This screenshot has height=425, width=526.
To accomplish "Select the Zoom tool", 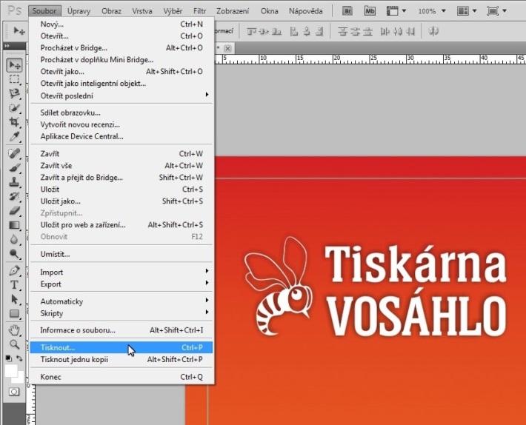I will click(14, 344).
